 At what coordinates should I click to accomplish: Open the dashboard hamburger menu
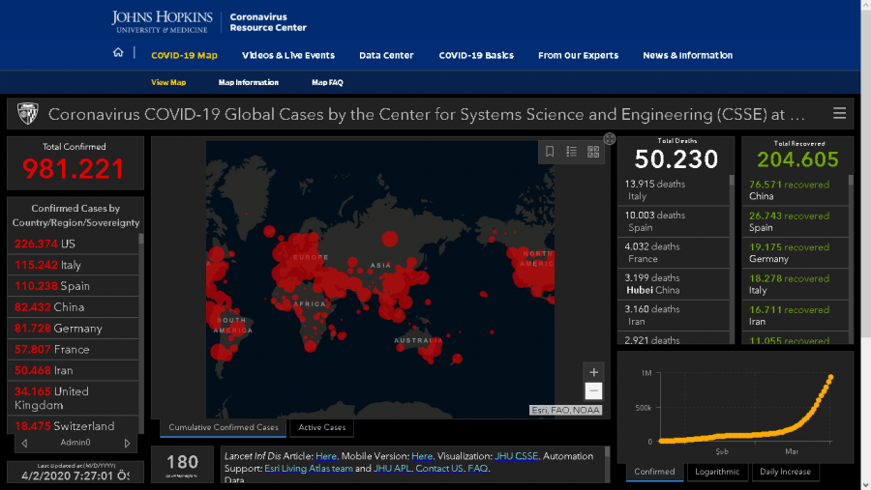(839, 113)
